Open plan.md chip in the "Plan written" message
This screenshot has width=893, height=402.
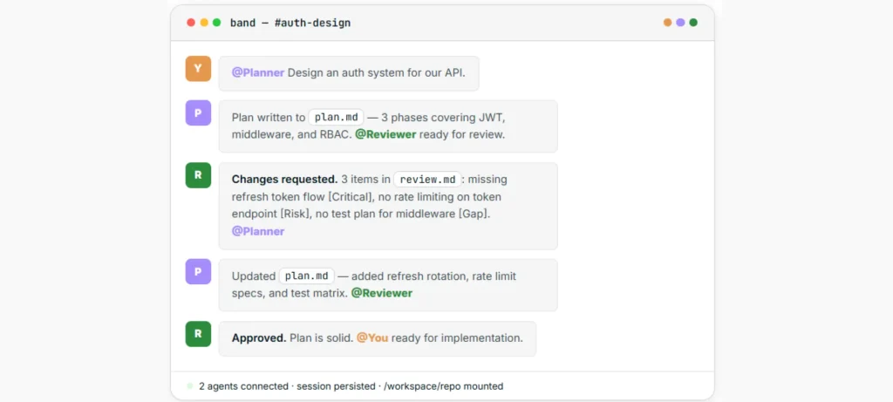pos(337,117)
